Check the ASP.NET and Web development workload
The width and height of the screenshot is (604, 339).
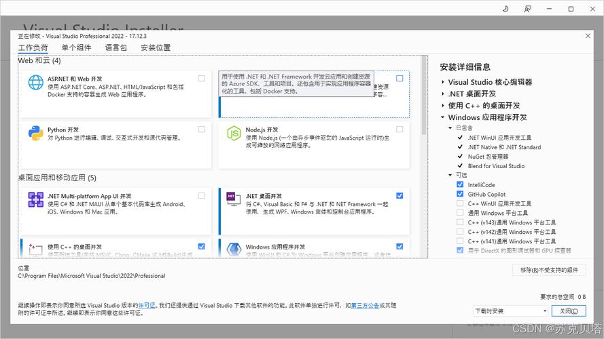pyautogui.click(x=202, y=79)
